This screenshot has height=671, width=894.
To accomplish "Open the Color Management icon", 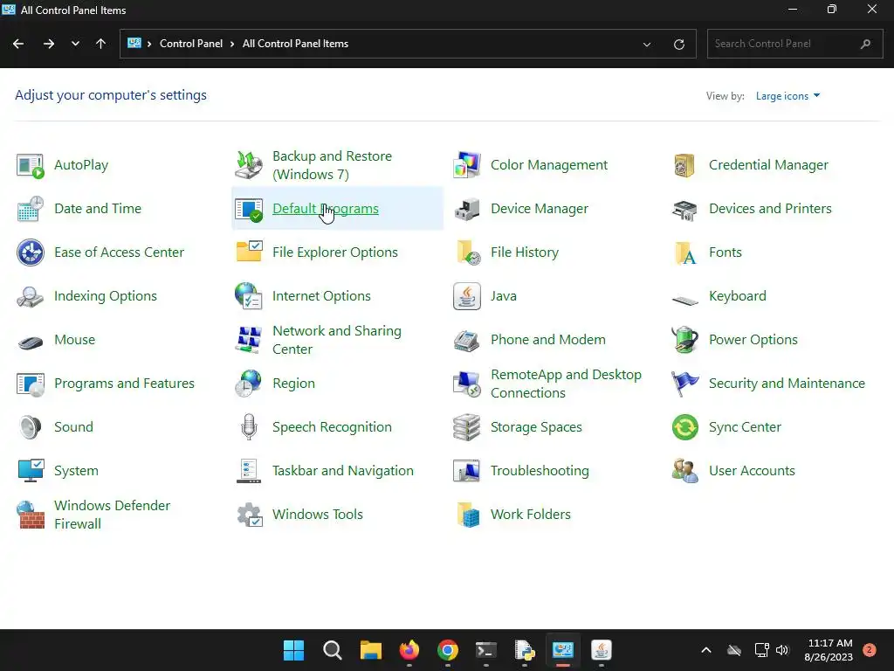I will point(467,165).
